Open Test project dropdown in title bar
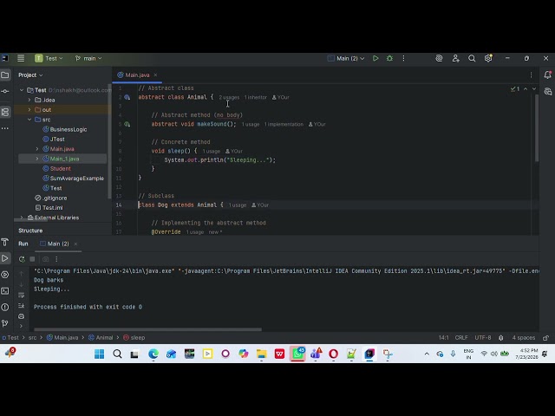Image resolution: width=555 pixels, height=416 pixels. (x=49, y=58)
